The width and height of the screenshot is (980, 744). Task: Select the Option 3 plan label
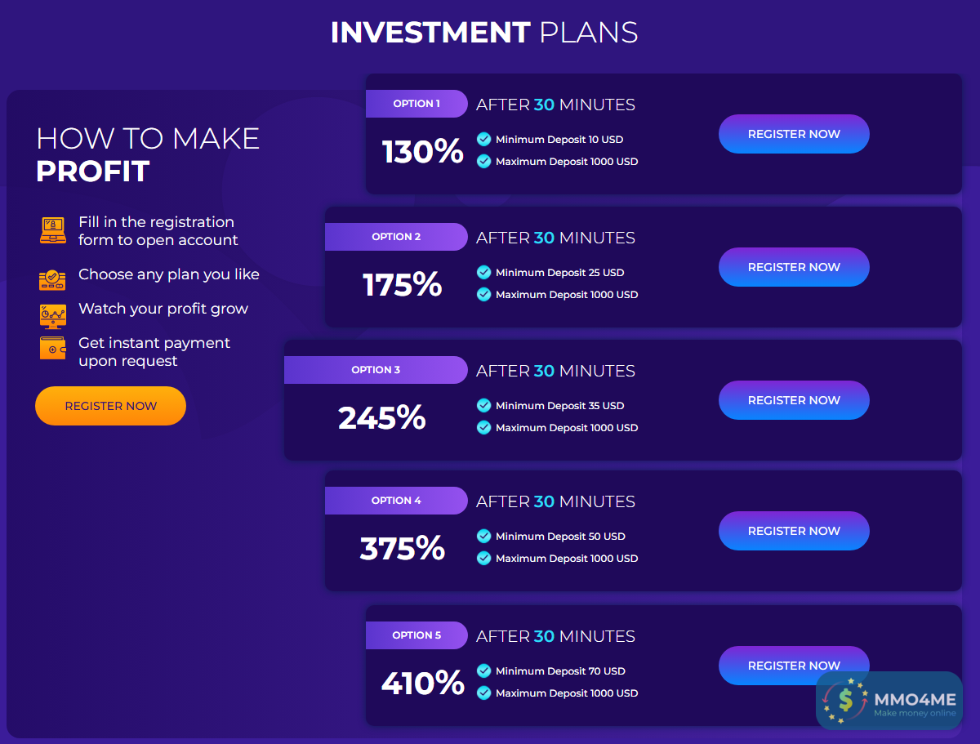point(376,370)
